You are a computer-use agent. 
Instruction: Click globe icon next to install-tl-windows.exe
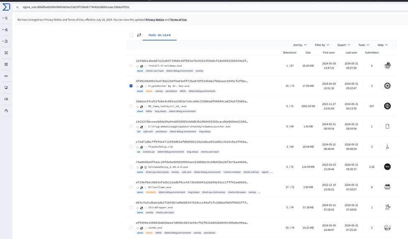point(141,66)
